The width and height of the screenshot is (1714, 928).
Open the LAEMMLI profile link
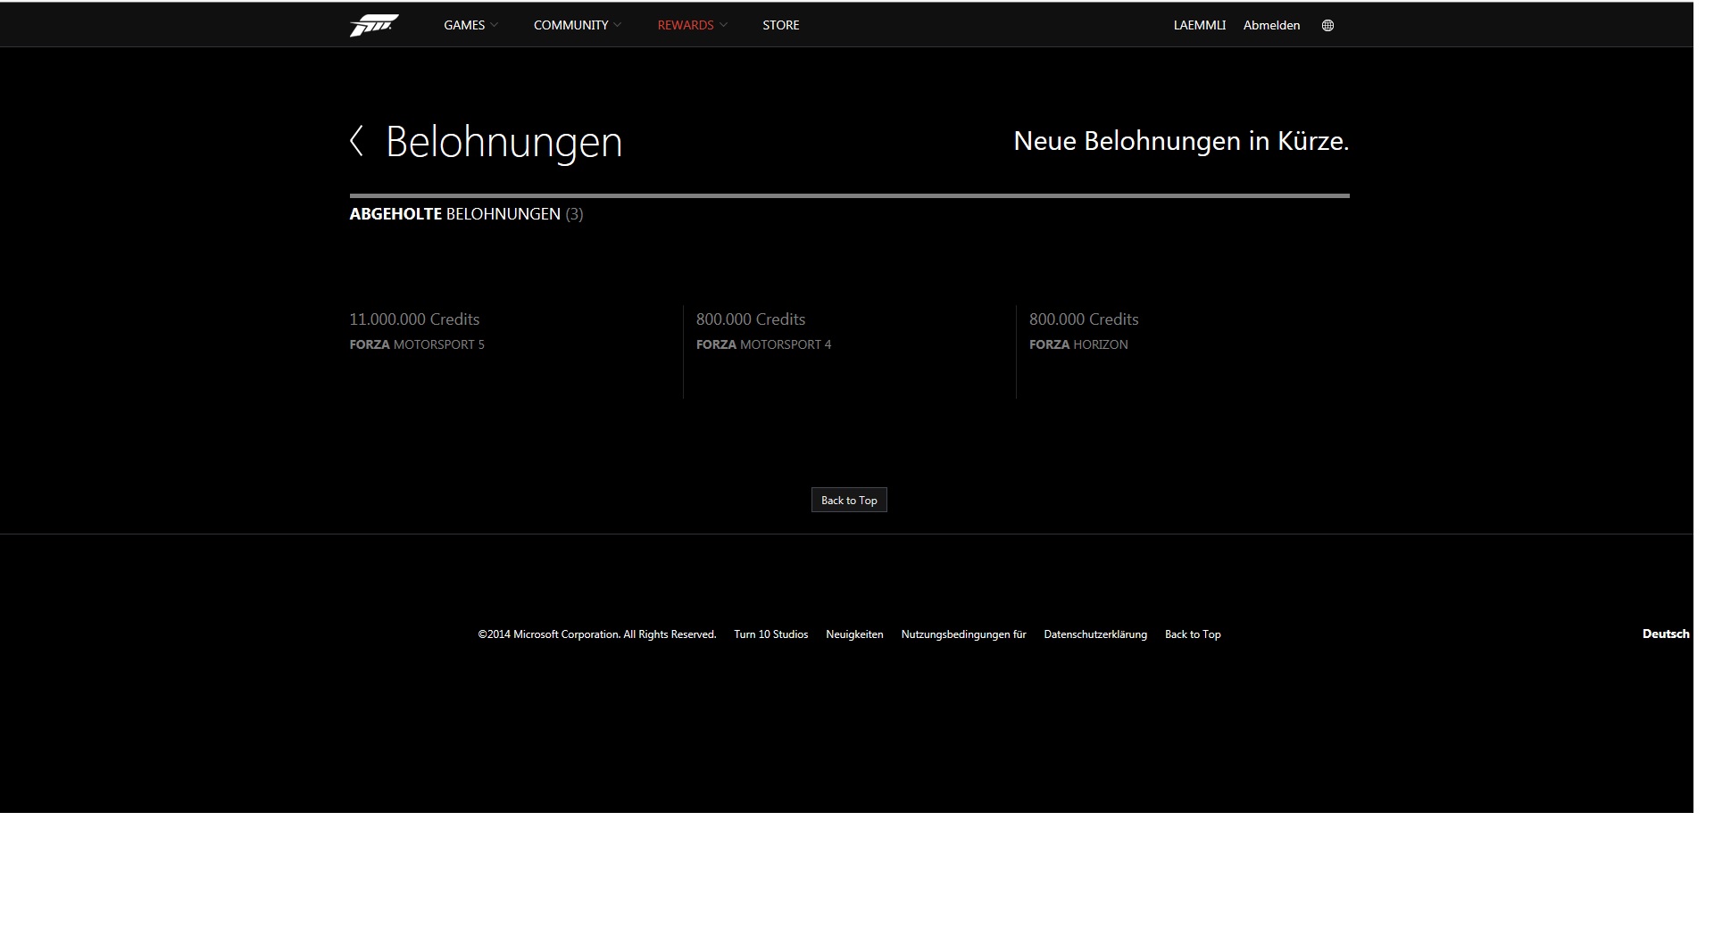coord(1199,25)
